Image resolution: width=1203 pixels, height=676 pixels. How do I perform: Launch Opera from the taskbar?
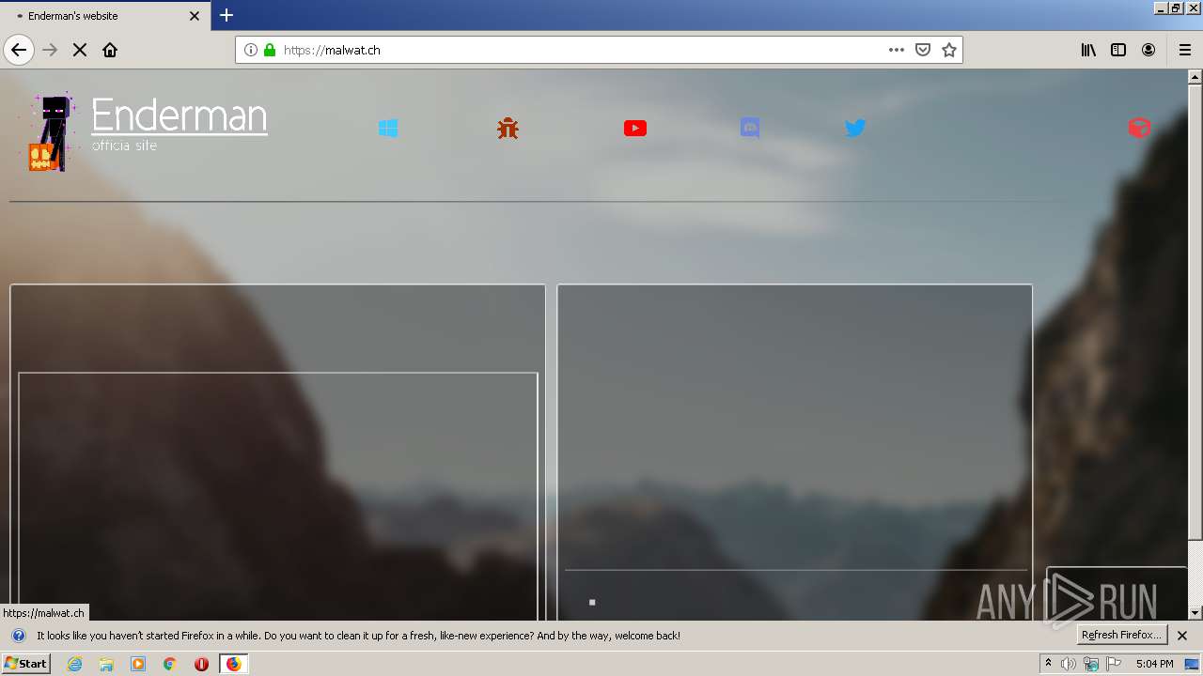[201, 664]
